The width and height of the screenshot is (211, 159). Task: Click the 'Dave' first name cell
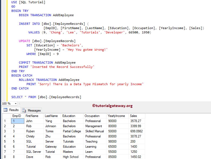(34, 157)
